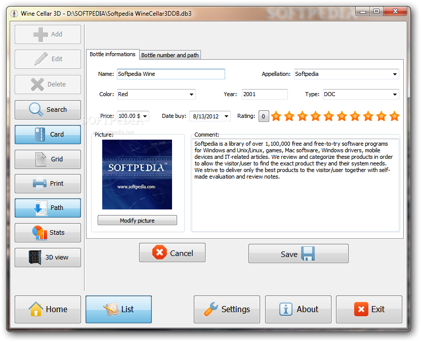Open Stats pie chart icon
The height and width of the screenshot is (342, 421).
39,233
